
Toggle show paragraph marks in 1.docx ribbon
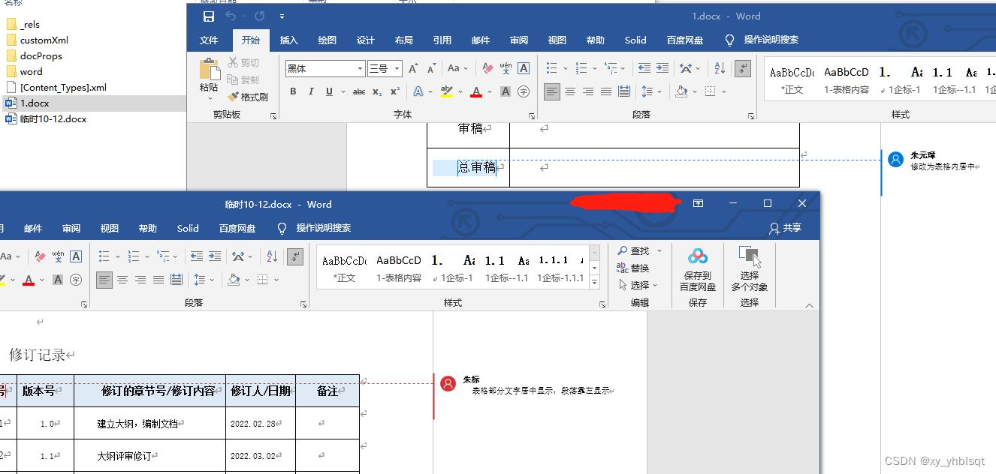tap(742, 68)
